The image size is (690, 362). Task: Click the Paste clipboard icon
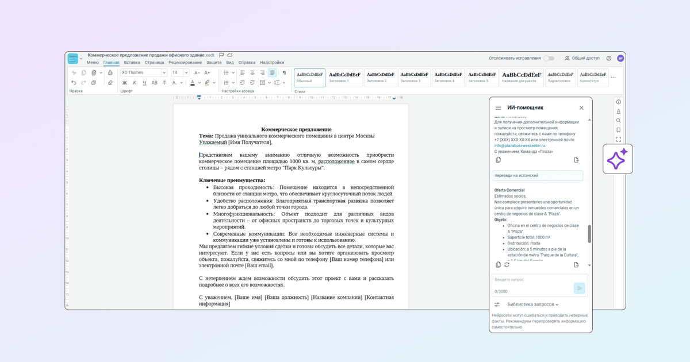pos(94,73)
